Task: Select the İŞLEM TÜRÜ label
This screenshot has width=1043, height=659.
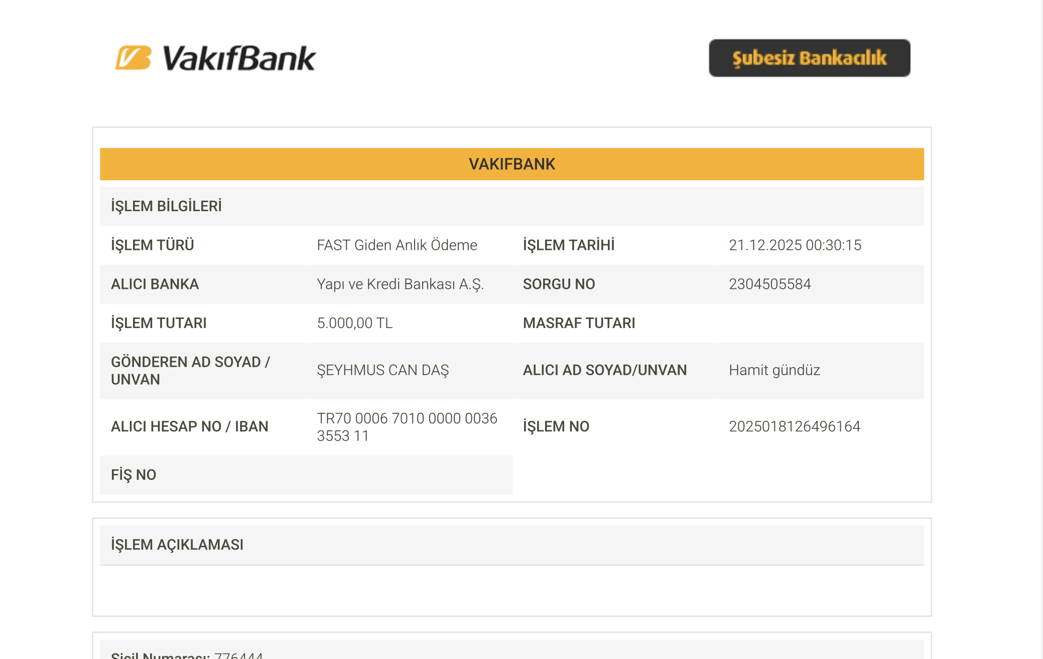Action: click(153, 245)
